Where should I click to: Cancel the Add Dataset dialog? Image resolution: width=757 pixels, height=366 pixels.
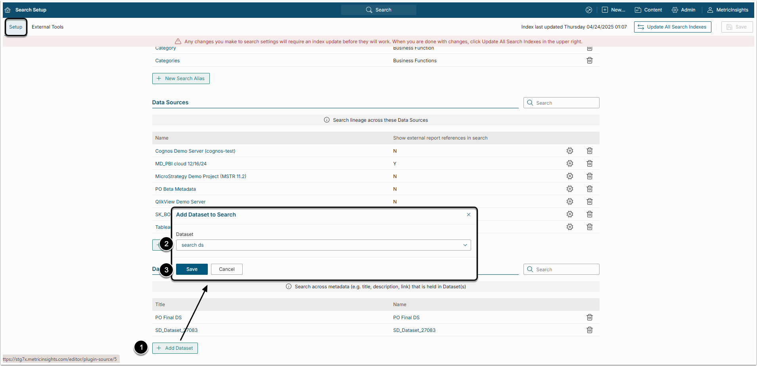coord(226,269)
